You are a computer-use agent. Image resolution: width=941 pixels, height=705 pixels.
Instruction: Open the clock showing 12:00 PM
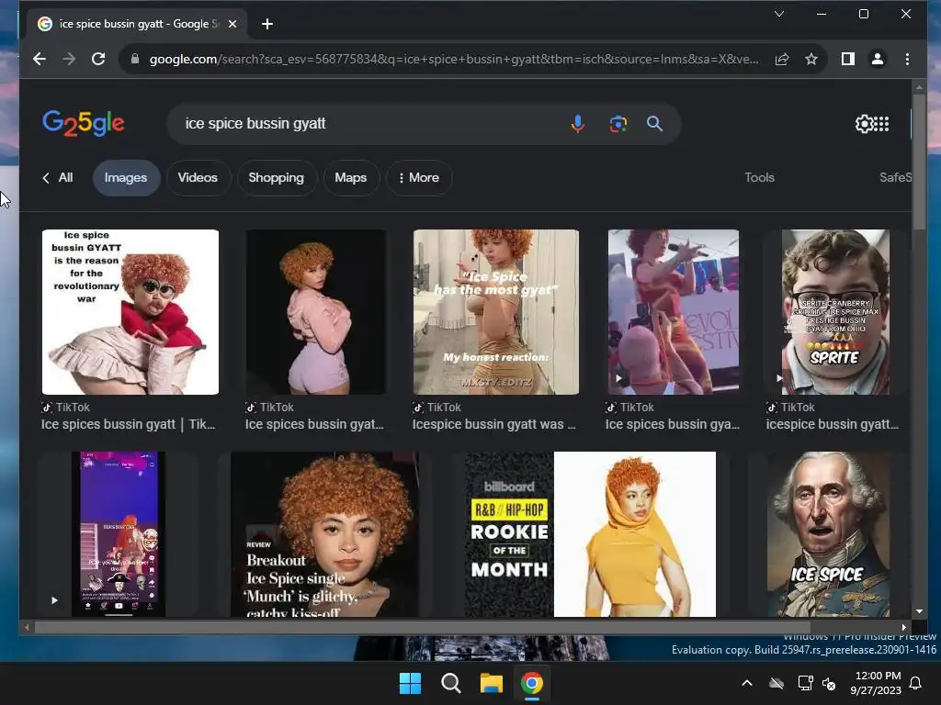point(876,683)
